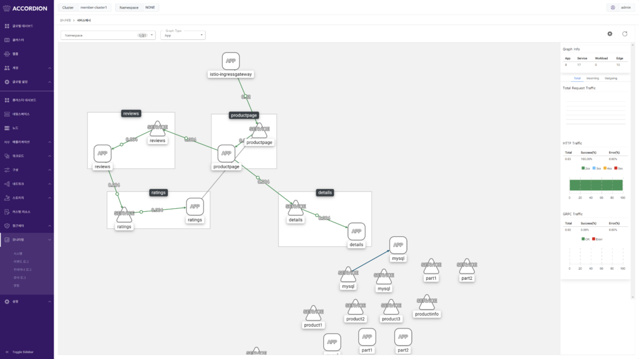The image size is (639, 359).
Task: Expand the 계정 menu chevron
Action: coord(50,68)
